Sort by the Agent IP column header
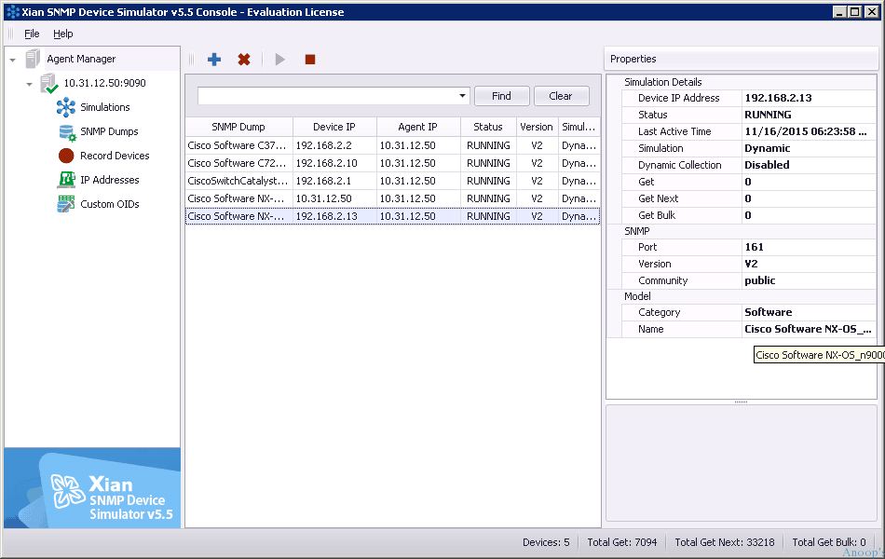Image resolution: width=885 pixels, height=559 pixels. tap(418, 127)
